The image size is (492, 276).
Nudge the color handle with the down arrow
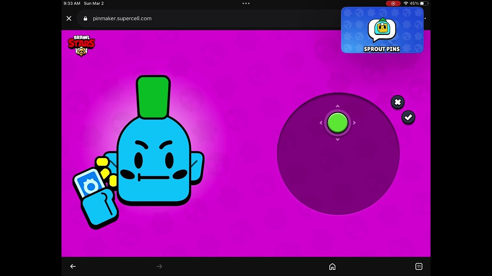point(337,140)
